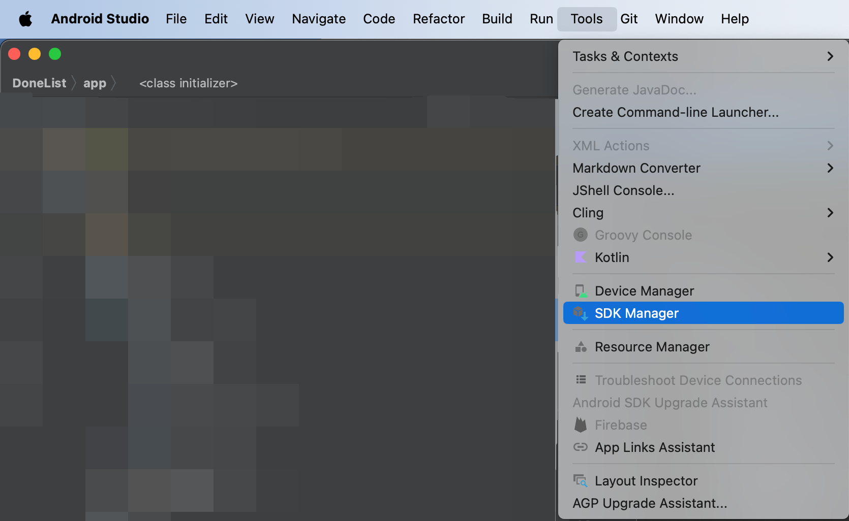Click the Layout Inspector magnifier icon
The height and width of the screenshot is (521, 849).
click(x=581, y=481)
